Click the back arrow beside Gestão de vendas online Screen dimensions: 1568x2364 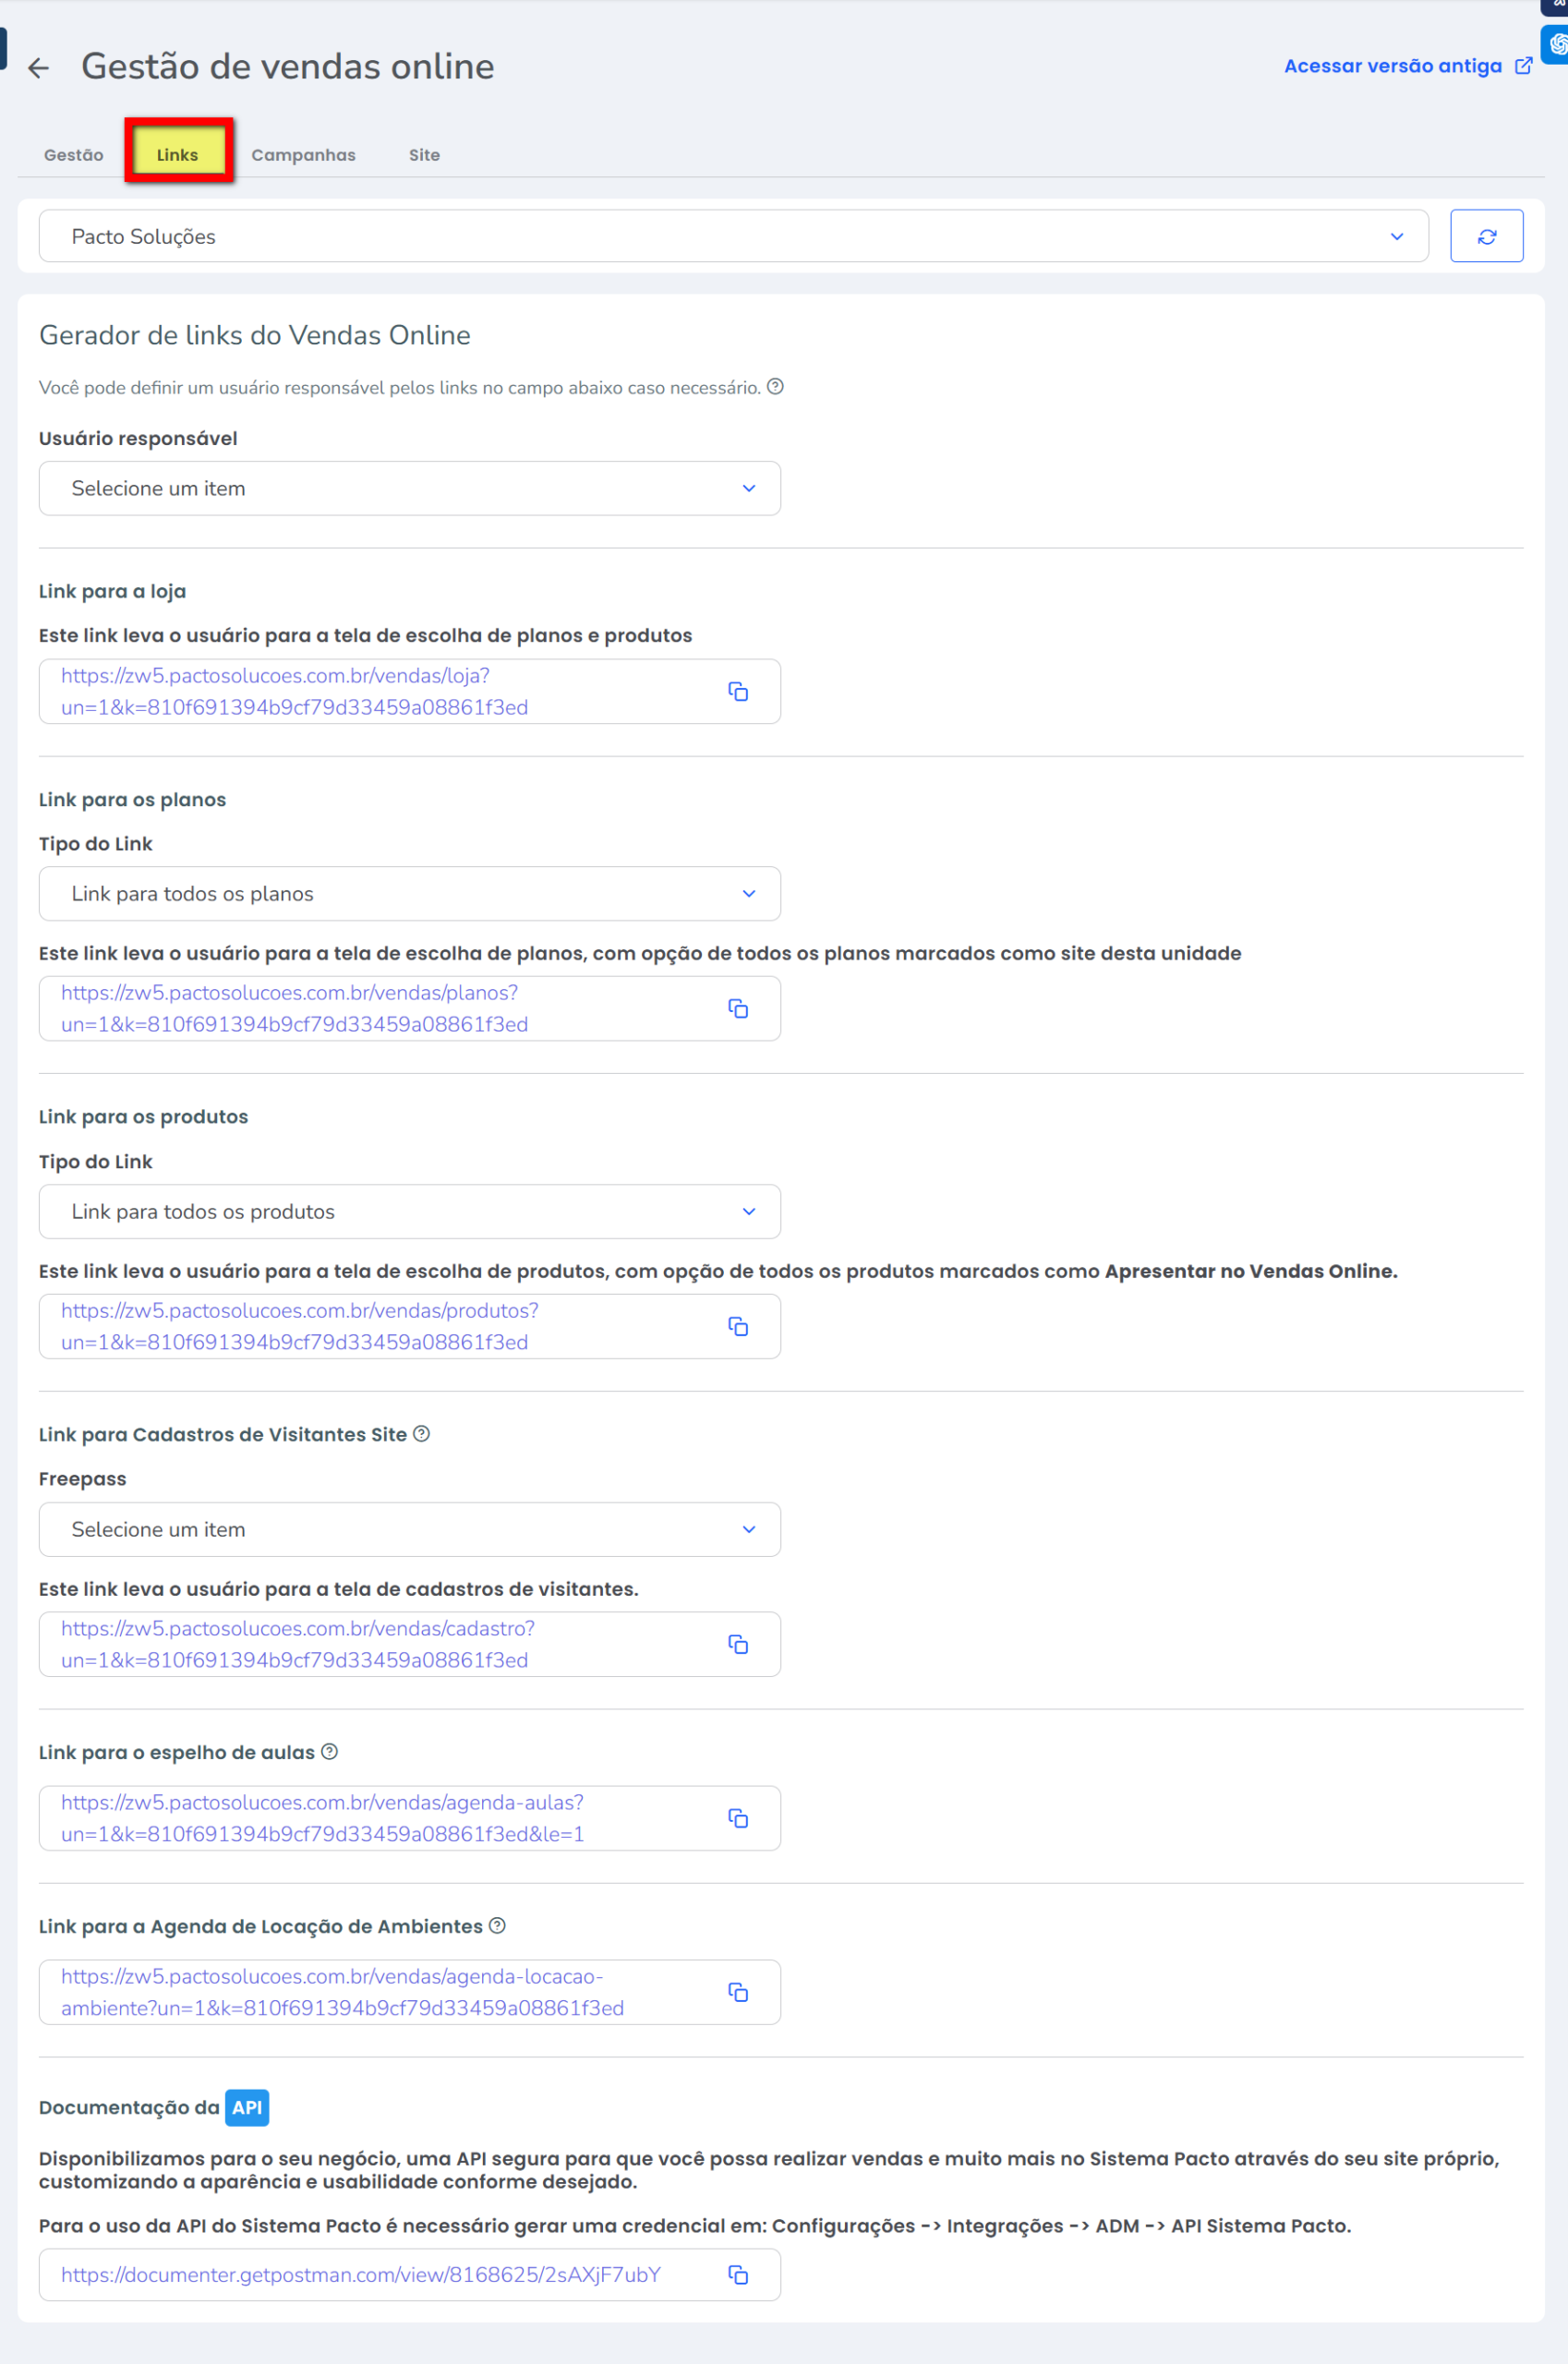coord(38,68)
